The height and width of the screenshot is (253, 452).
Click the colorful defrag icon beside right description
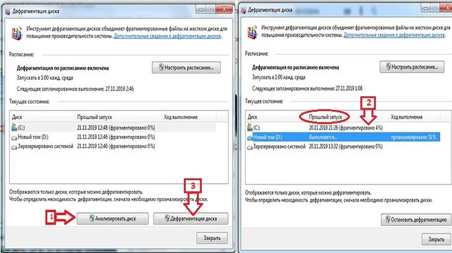pos(252,32)
